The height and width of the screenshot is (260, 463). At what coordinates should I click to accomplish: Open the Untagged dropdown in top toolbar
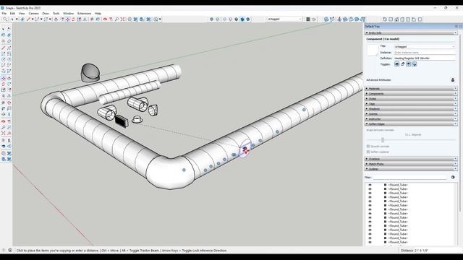click(x=284, y=19)
